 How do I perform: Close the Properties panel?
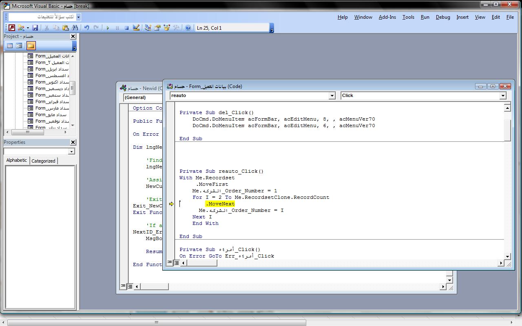click(x=73, y=142)
